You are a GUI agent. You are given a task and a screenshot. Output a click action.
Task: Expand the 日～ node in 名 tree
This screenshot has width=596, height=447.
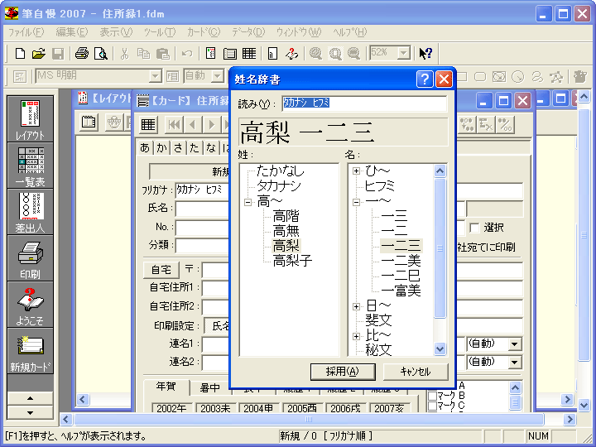pyautogui.click(x=356, y=306)
